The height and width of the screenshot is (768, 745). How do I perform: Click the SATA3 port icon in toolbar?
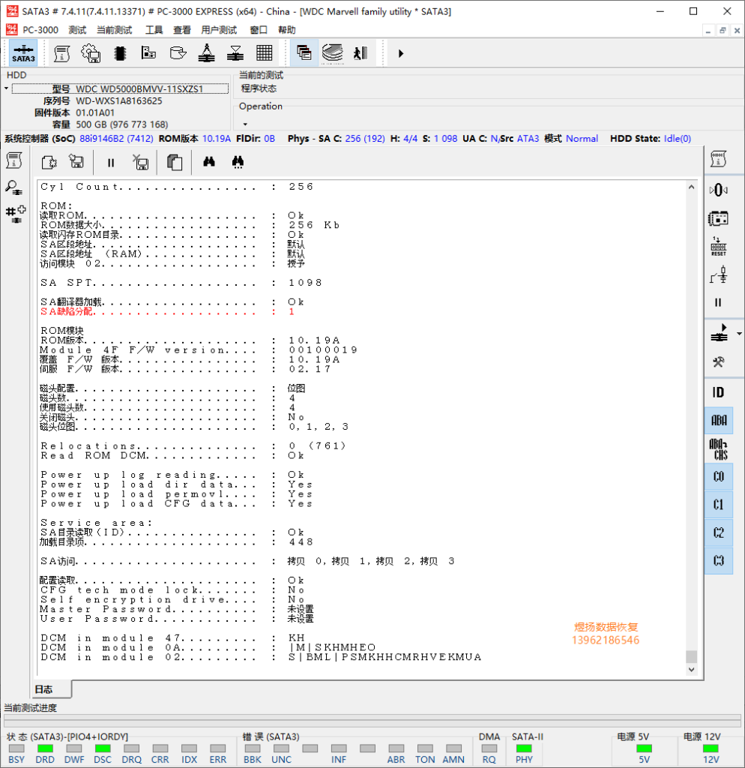[x=23, y=53]
